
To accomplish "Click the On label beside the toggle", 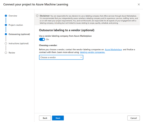I will pos(48,39).
